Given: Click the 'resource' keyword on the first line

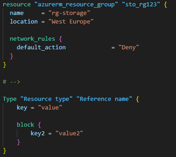Looking at the screenshot, I should tap(17, 5).
